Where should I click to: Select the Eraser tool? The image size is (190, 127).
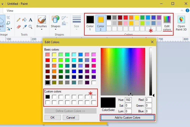tap(18, 27)
